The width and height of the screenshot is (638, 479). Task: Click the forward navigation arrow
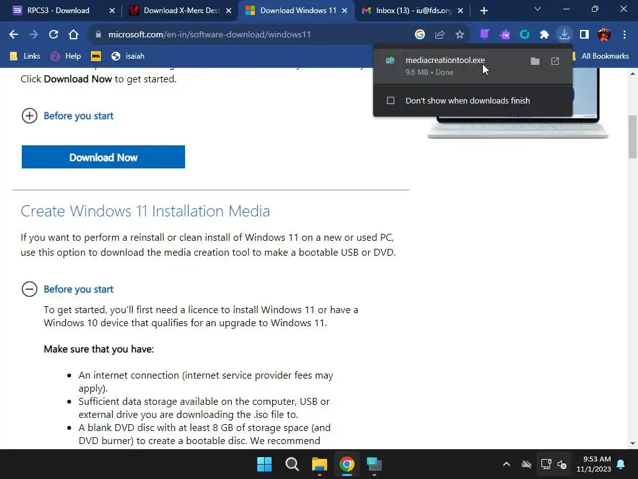34,35
